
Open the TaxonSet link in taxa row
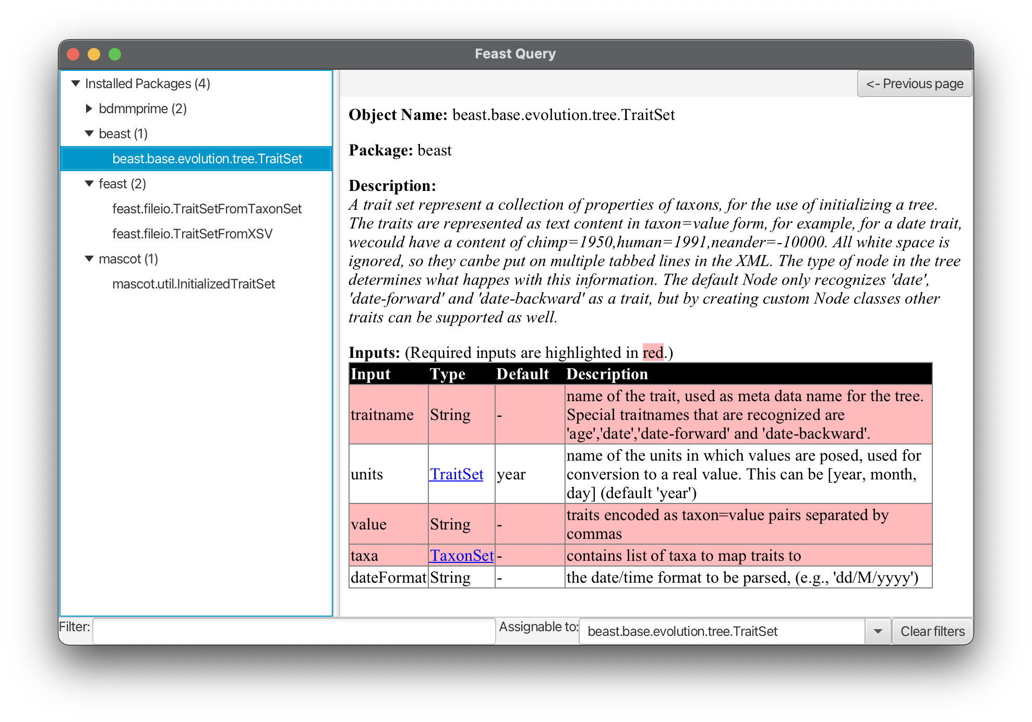pyautogui.click(x=462, y=556)
